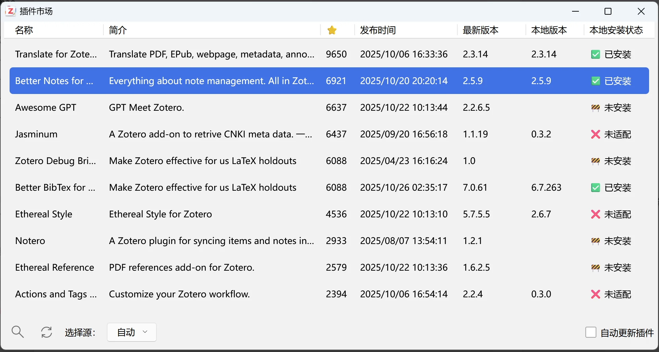The width and height of the screenshot is (659, 352).
Task: Click the red 未适配 icon for Jasminum
Action: click(x=596, y=134)
